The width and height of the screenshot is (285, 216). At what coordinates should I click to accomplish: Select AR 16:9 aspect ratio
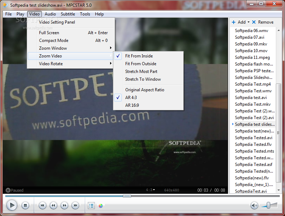coord(148,105)
